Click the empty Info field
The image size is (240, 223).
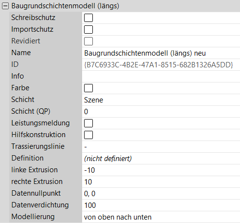click(161, 77)
